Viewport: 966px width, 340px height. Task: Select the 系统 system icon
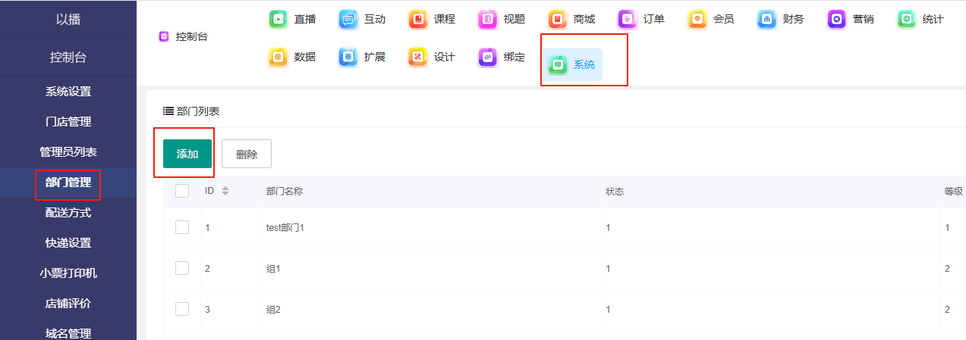(559, 65)
